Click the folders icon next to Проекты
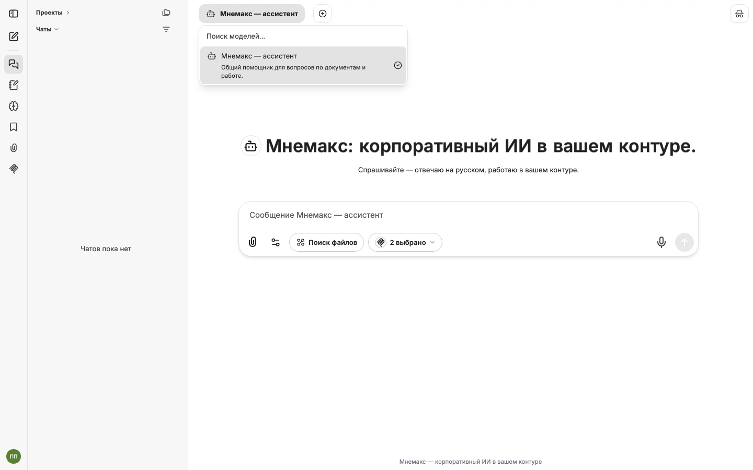Screen dimensions: 753x470 point(166,13)
